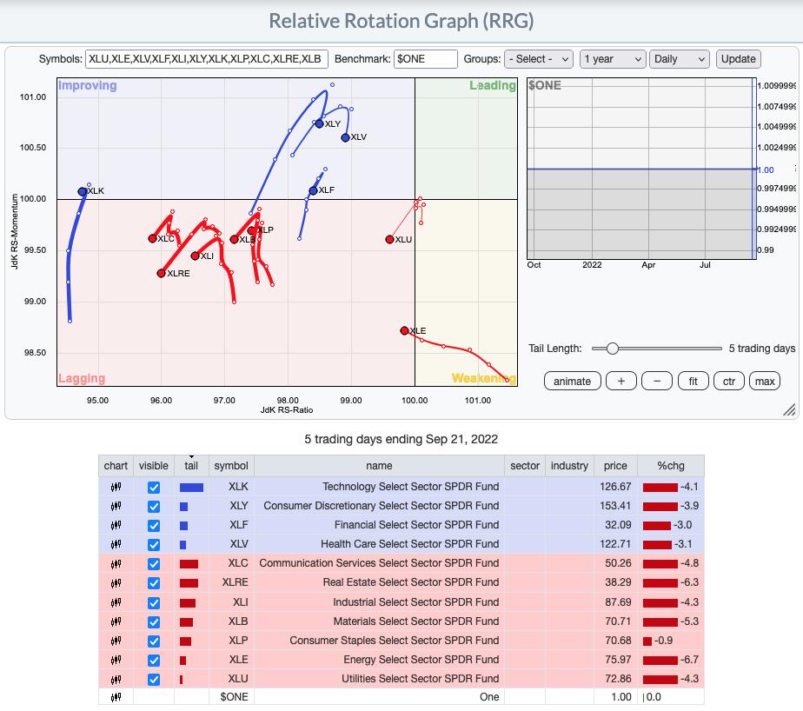Open chart icon for XLF row

pos(116,525)
